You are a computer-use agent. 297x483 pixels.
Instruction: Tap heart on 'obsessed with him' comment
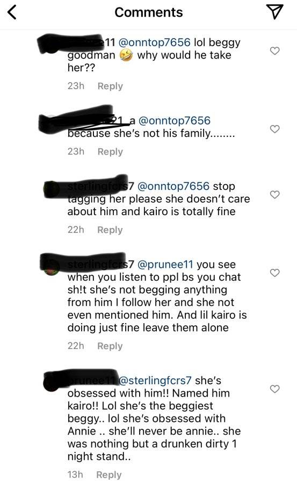coord(274,389)
